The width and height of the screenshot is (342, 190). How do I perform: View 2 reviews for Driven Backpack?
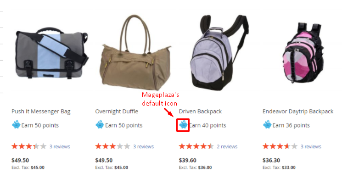[227, 146]
